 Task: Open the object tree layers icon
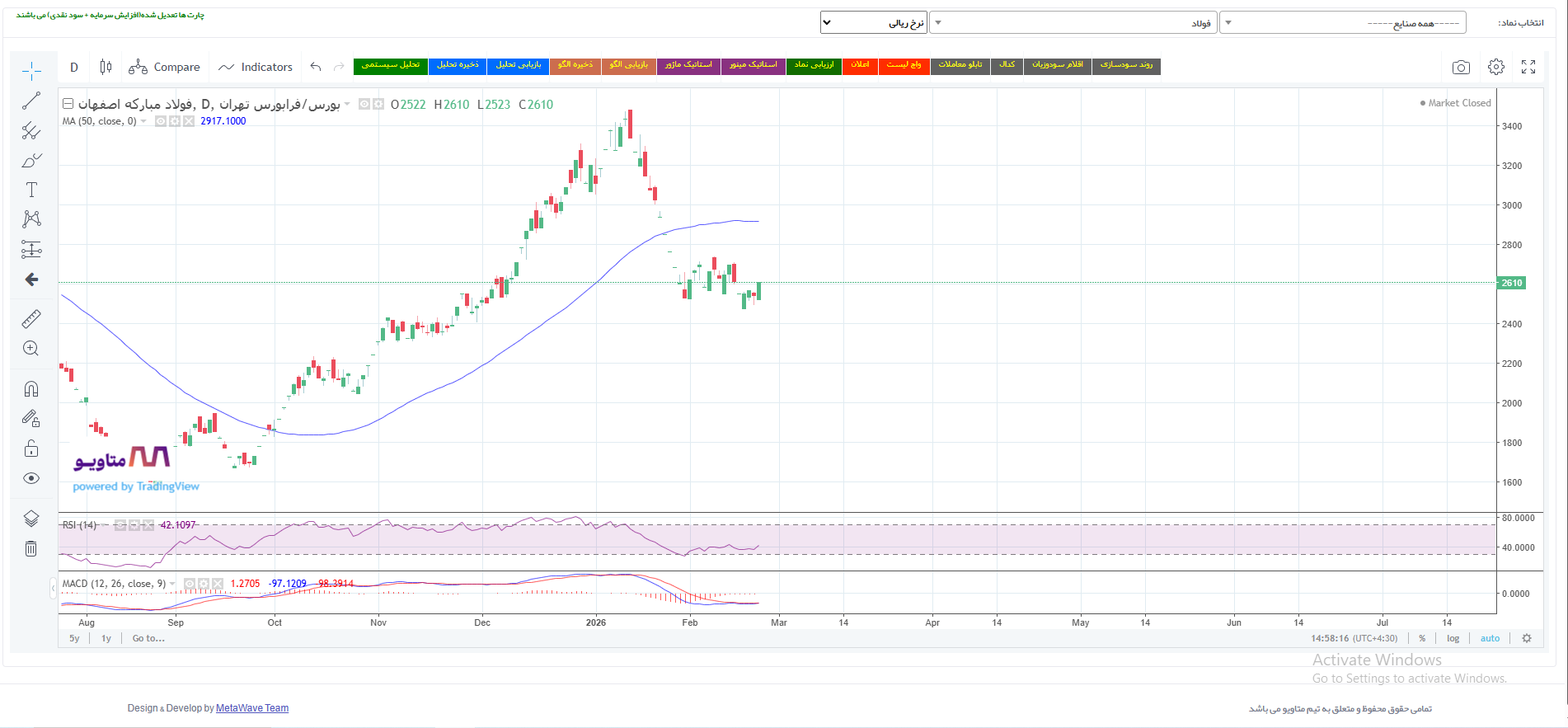coord(31,519)
